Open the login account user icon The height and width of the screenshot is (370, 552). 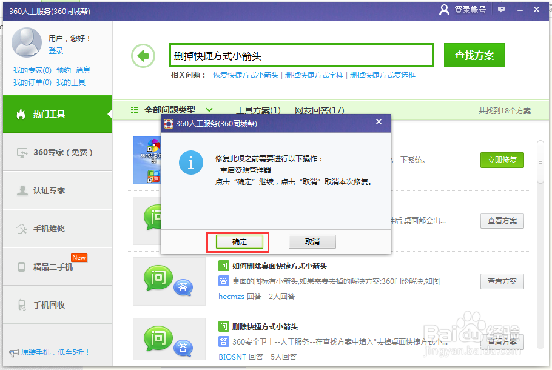[x=444, y=10]
